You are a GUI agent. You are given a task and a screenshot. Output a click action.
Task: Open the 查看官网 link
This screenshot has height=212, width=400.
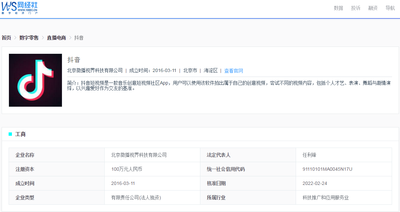[x=234, y=71]
